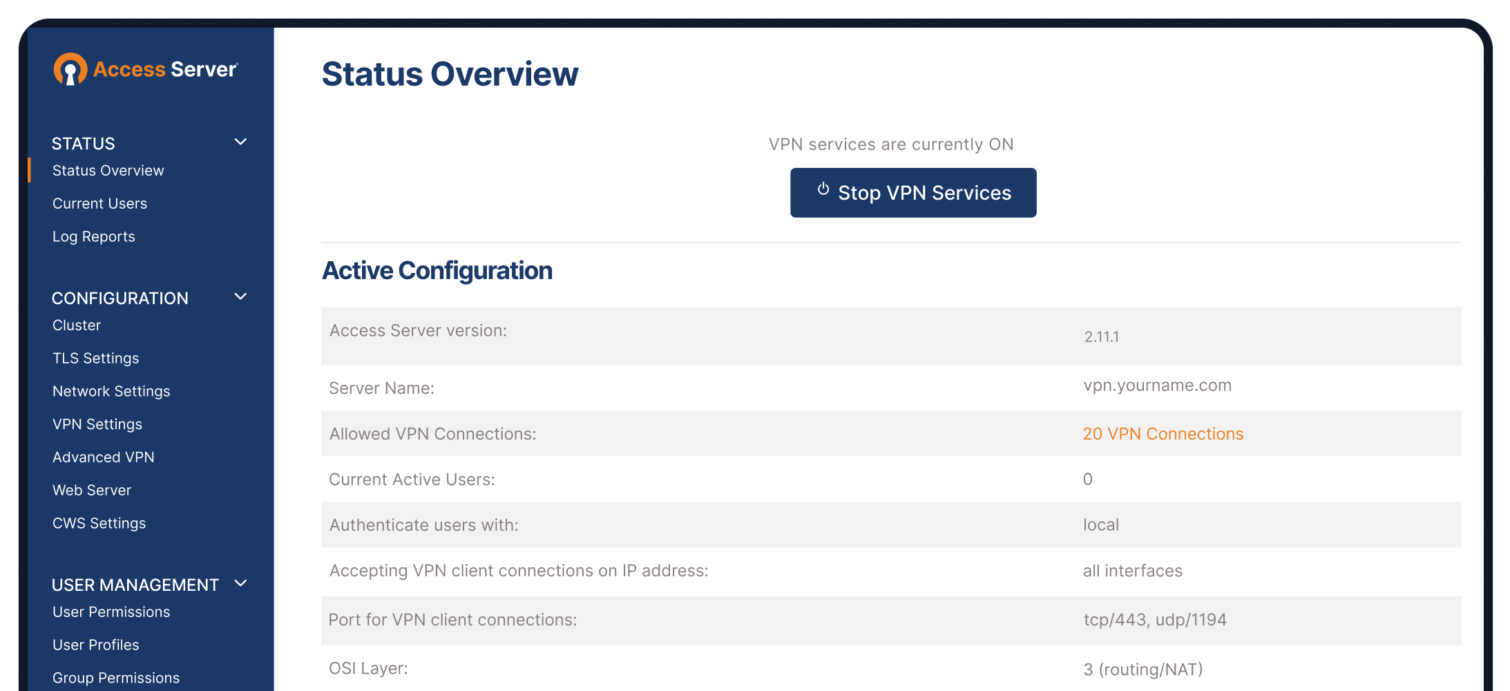
Task: Open Cluster configuration
Action: click(76, 325)
